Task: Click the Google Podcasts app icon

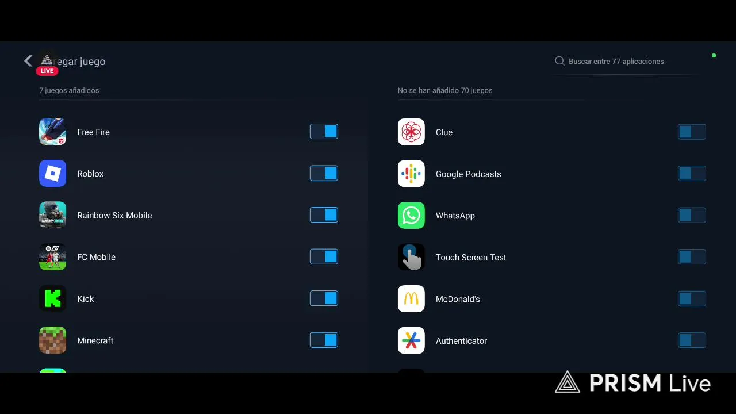Action: click(x=411, y=174)
